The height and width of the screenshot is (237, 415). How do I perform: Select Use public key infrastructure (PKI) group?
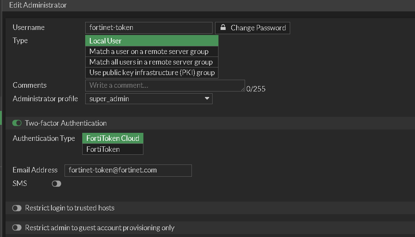coord(151,73)
